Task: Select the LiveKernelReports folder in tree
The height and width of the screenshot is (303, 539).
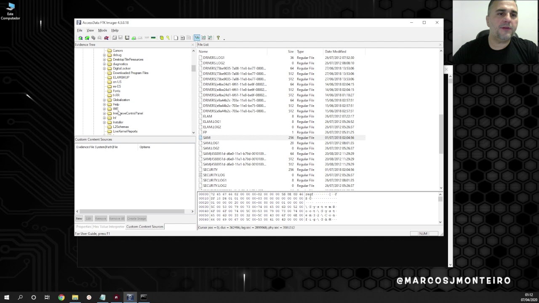Action: click(x=125, y=131)
